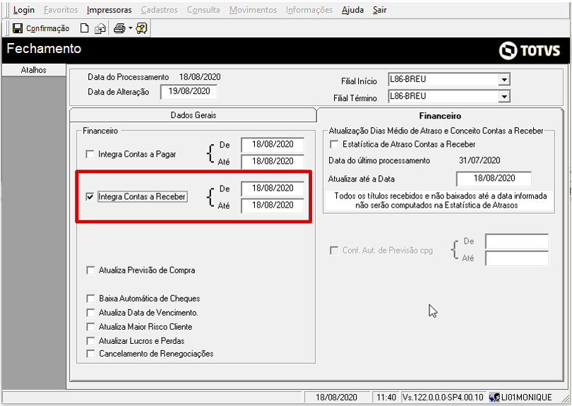Click Data do Processamento value 18/08/2020
The width and height of the screenshot is (572, 406).
pyautogui.click(x=200, y=77)
